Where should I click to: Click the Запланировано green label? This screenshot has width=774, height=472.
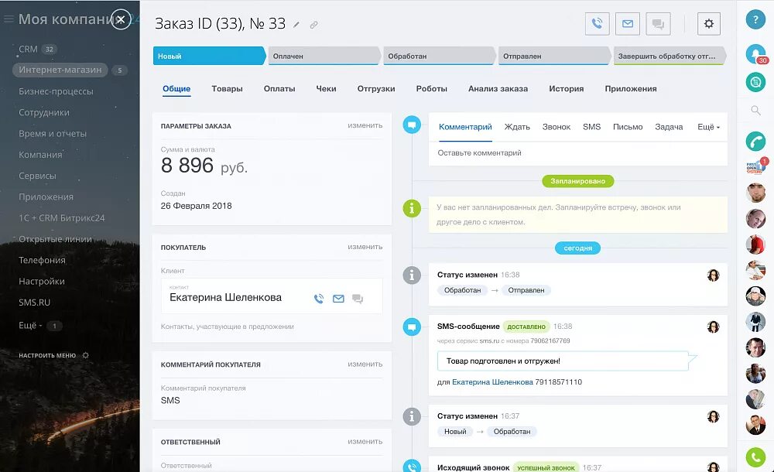(577, 181)
